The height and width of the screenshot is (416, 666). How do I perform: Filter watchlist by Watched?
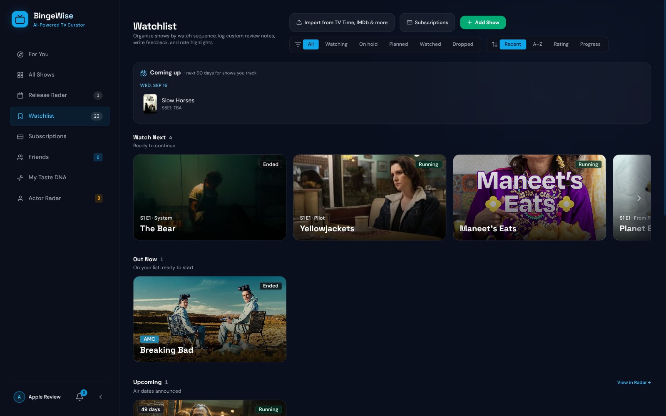coord(430,44)
